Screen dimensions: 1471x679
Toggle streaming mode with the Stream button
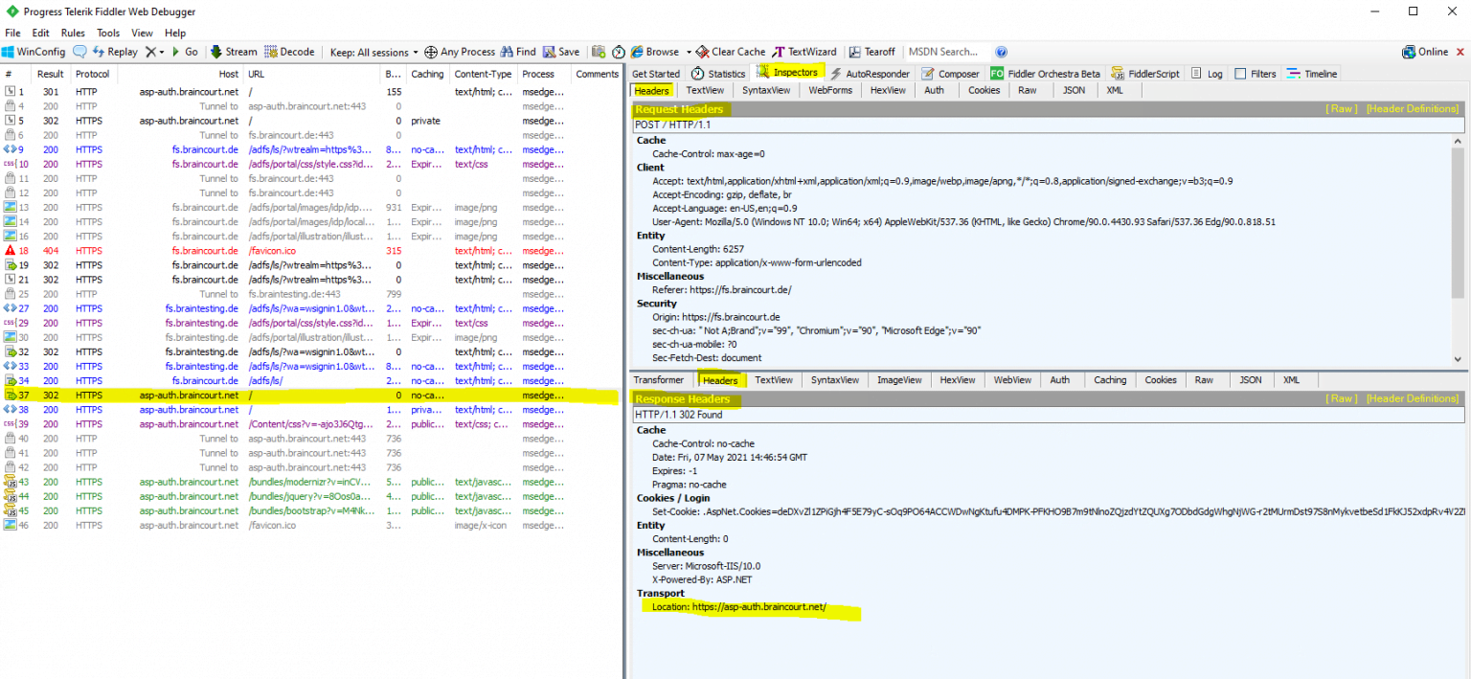(x=232, y=51)
